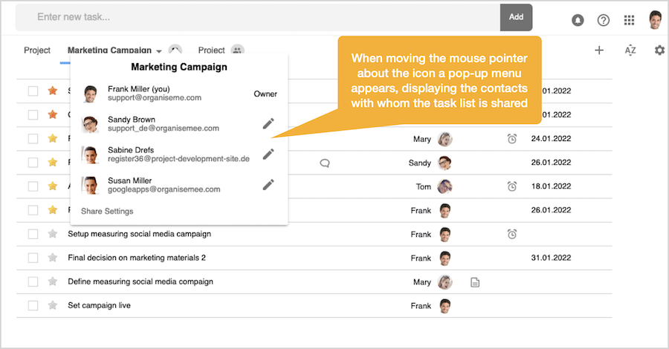Edit Sandy Brown's sharing permissions pencil
This screenshot has width=669, height=349.
(x=268, y=123)
